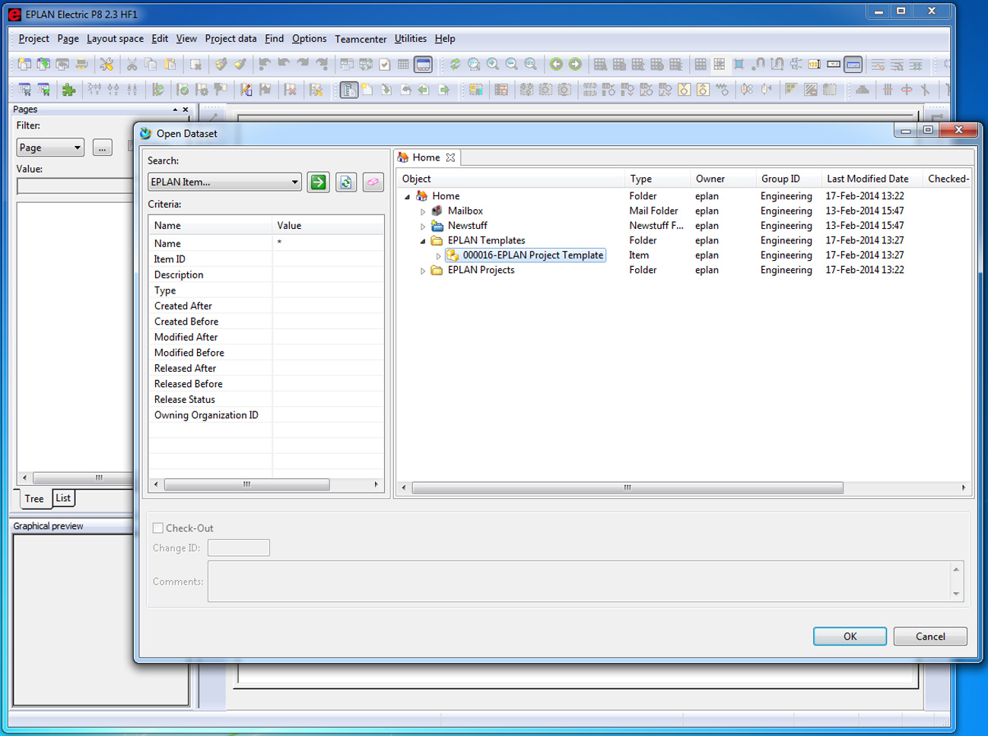Click the Name criteria value cell

tap(328, 243)
